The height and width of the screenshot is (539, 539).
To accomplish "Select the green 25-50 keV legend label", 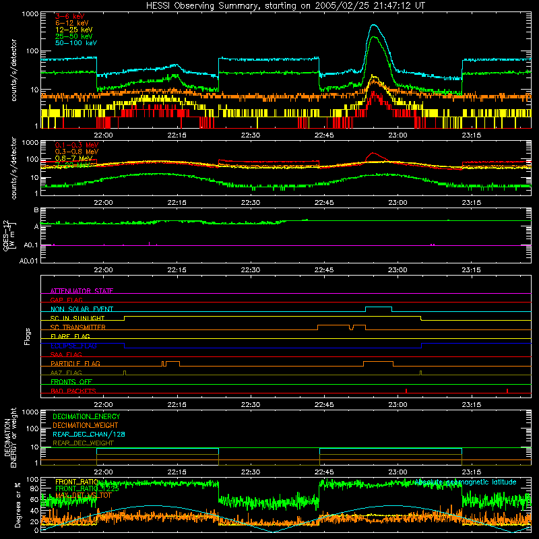I will click(x=73, y=36).
